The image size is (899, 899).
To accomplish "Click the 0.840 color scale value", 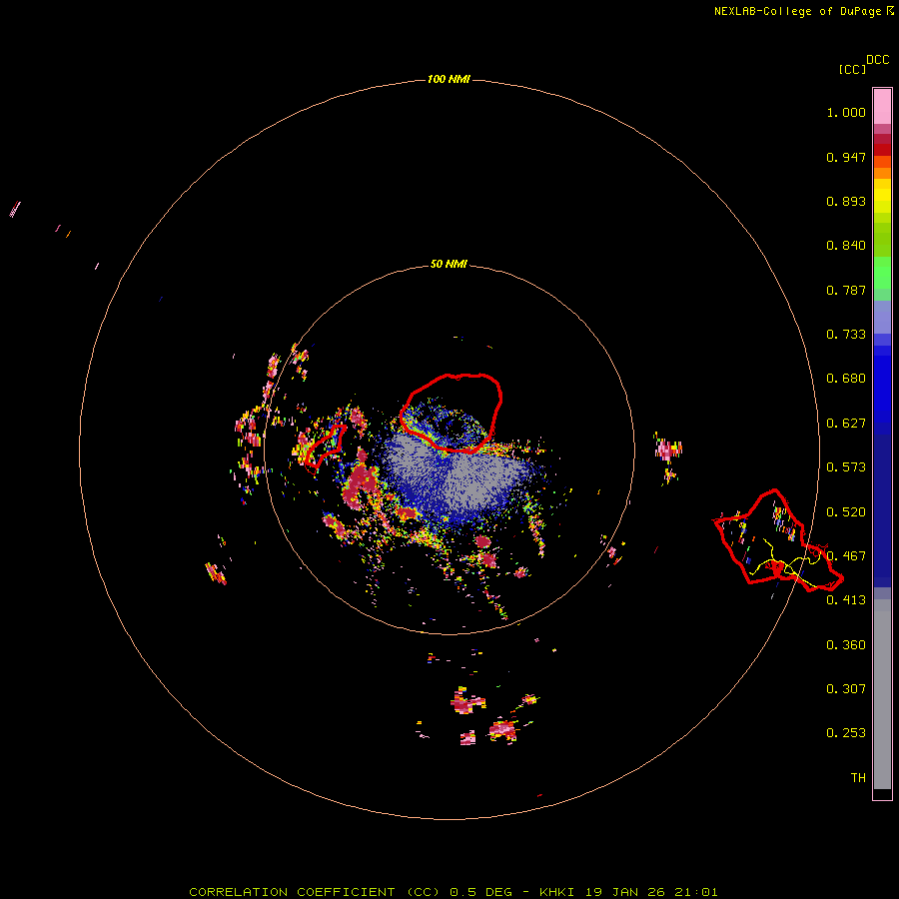I will 846,246.
